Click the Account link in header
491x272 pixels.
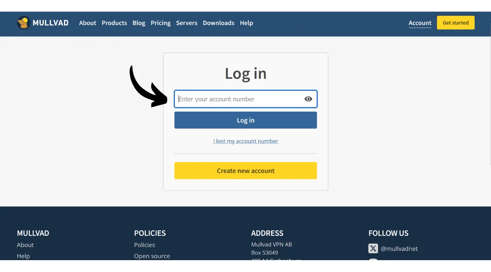(420, 23)
